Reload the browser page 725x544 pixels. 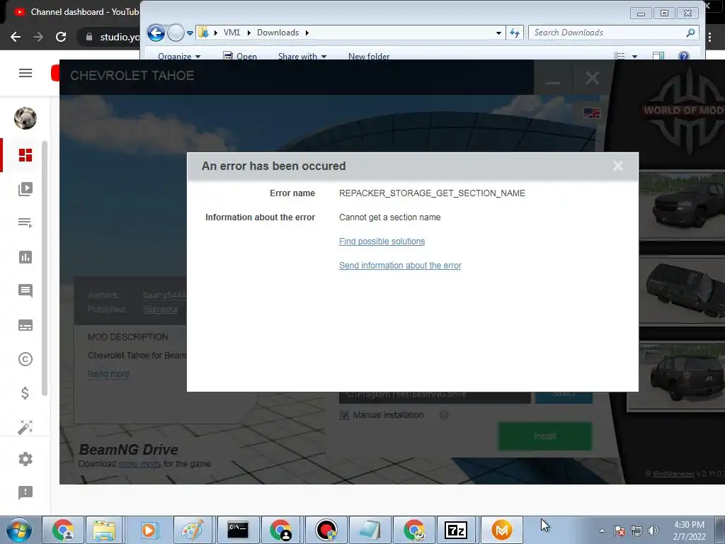[x=61, y=37]
